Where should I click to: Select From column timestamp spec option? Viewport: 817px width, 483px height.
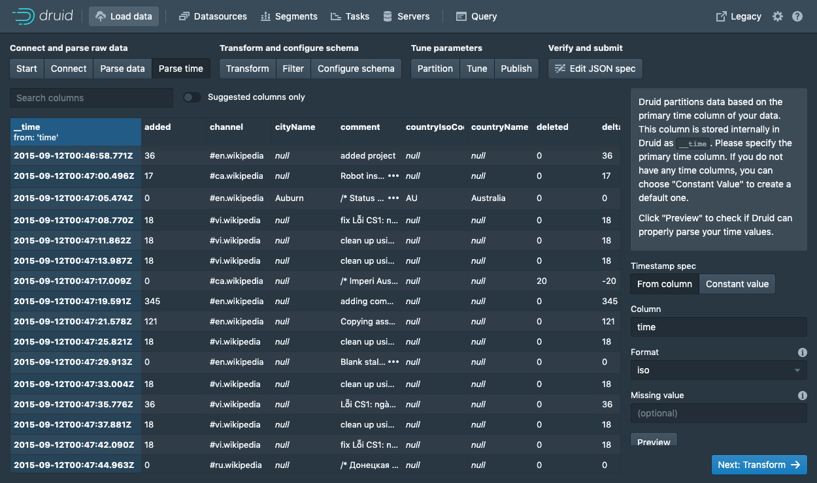pyautogui.click(x=665, y=284)
